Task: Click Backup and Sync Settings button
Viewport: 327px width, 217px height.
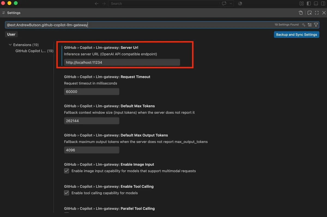Action: (296, 35)
